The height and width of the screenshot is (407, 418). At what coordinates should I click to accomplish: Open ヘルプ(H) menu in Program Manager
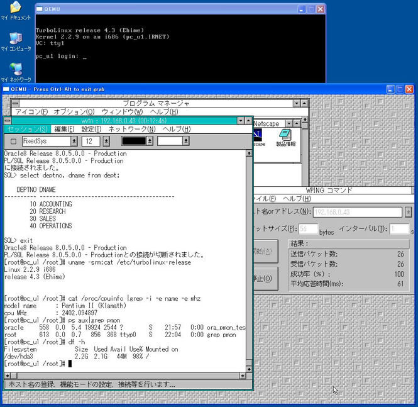tap(164, 111)
